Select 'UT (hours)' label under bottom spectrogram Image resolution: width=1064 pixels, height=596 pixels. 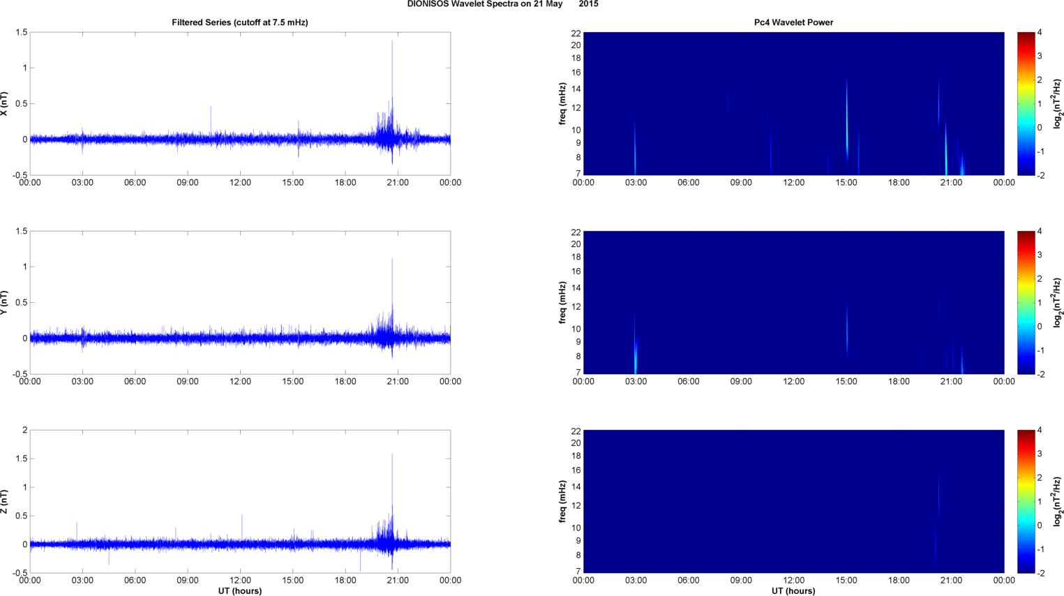[793, 591]
